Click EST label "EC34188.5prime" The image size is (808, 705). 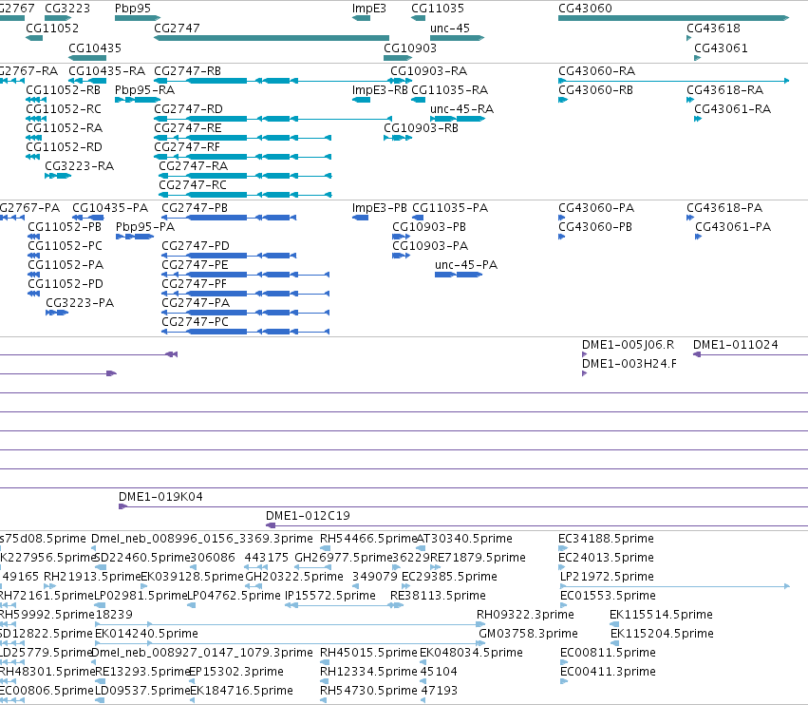(x=606, y=539)
